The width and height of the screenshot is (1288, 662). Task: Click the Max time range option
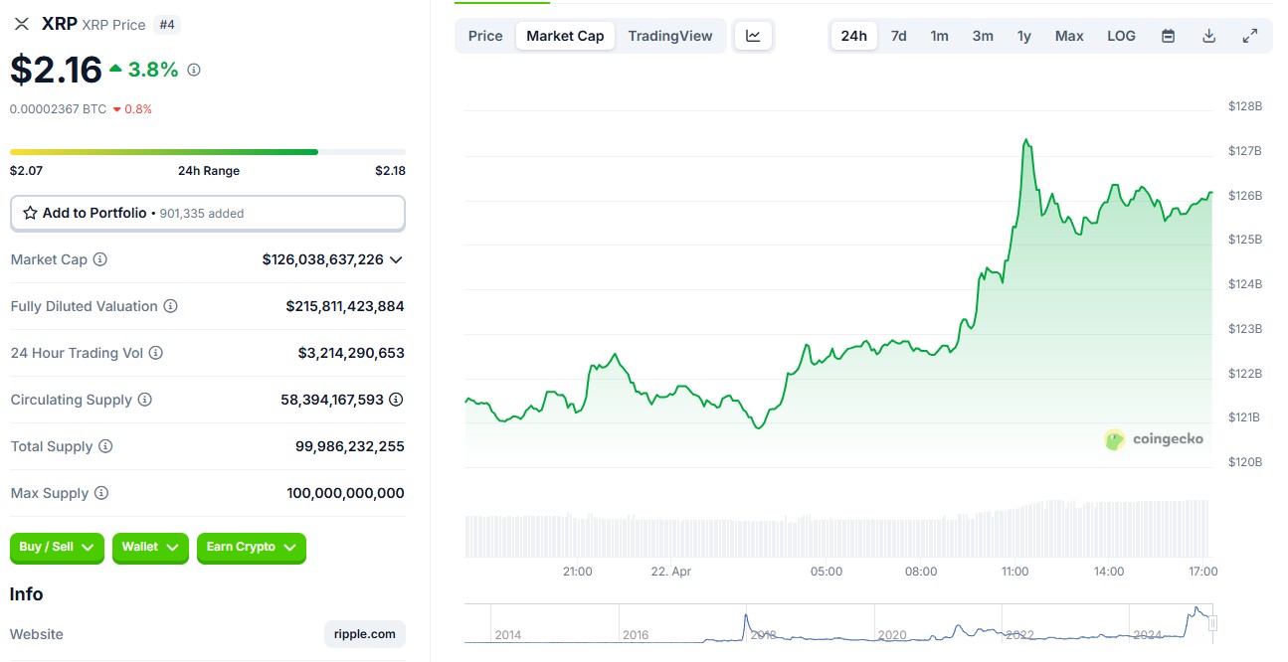tap(1069, 36)
